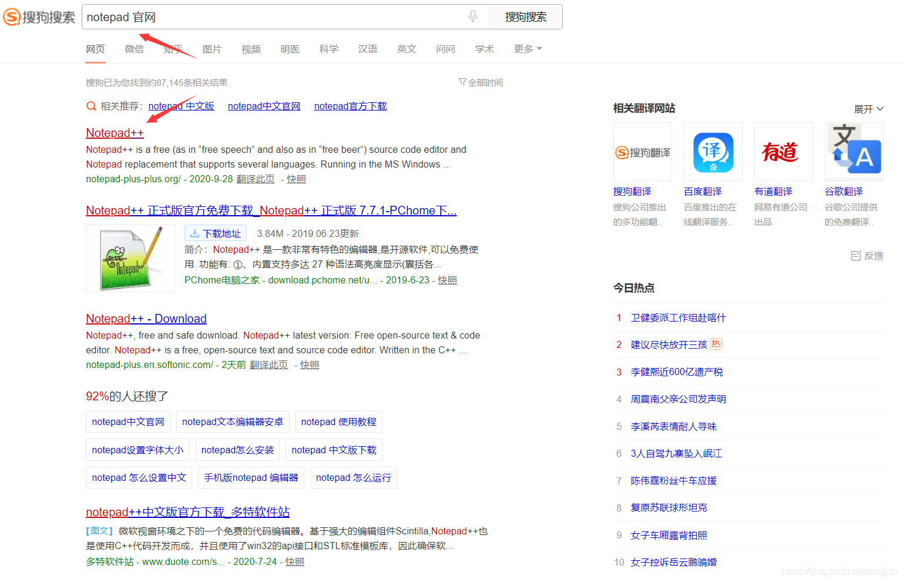Open the Sogou Search logo

(x=39, y=17)
